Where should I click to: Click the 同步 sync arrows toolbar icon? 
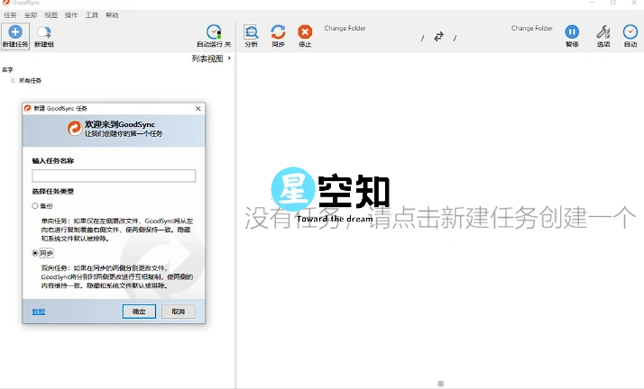click(x=278, y=32)
